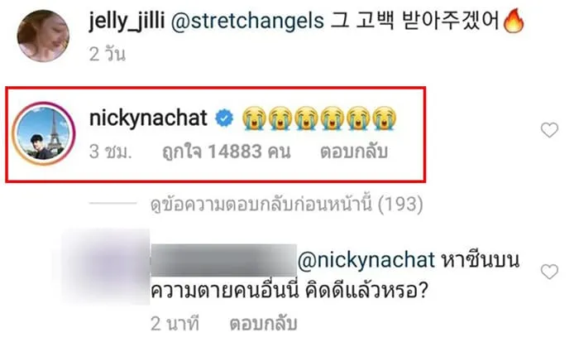The height and width of the screenshot is (347, 579).
Task: Click the line before view previous replies
Action: point(113,203)
